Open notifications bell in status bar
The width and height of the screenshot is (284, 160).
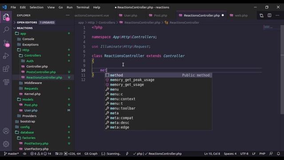pos(278,154)
